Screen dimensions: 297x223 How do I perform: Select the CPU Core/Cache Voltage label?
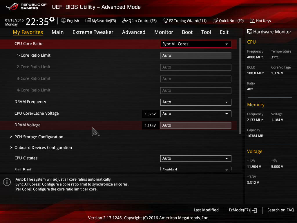click(37, 114)
